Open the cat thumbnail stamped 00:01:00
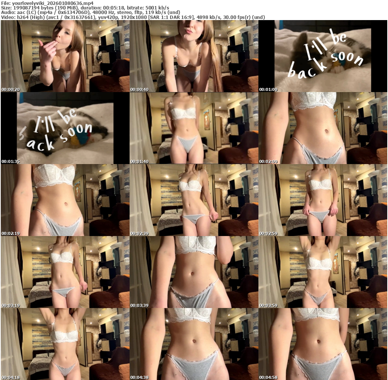This screenshot has height=380, width=388. (323, 56)
